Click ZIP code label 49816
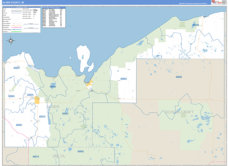The image size is (228, 166). (42, 117)
